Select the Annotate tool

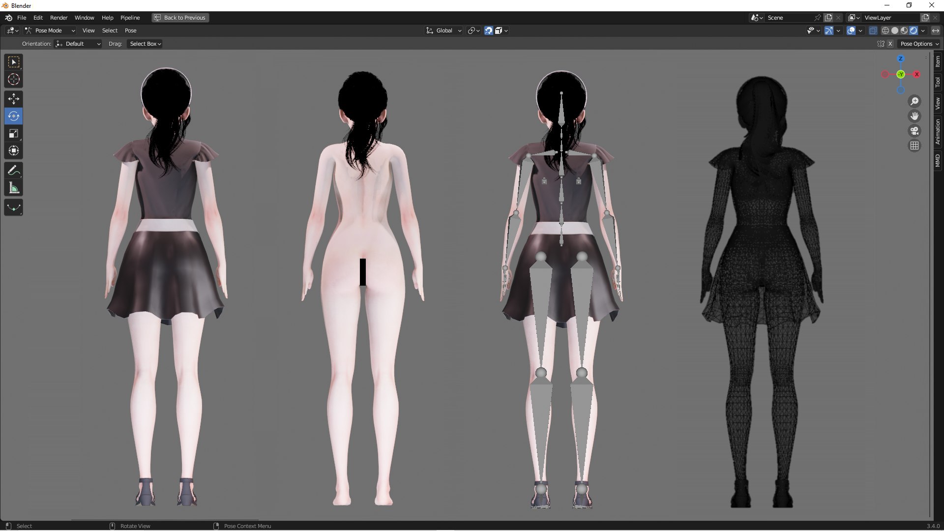tap(14, 171)
